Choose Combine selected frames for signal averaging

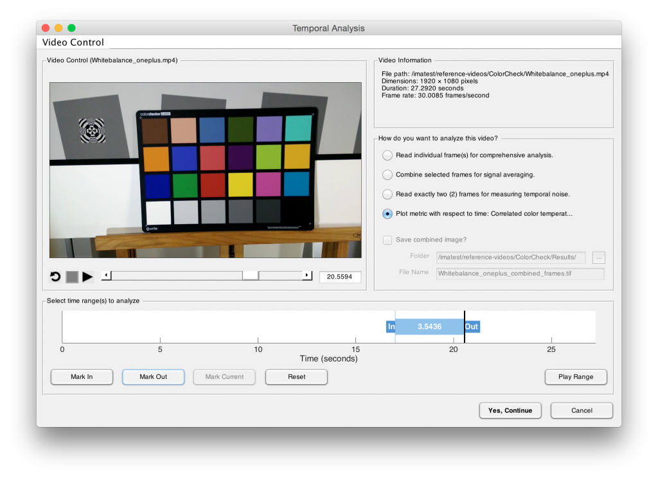[387, 174]
